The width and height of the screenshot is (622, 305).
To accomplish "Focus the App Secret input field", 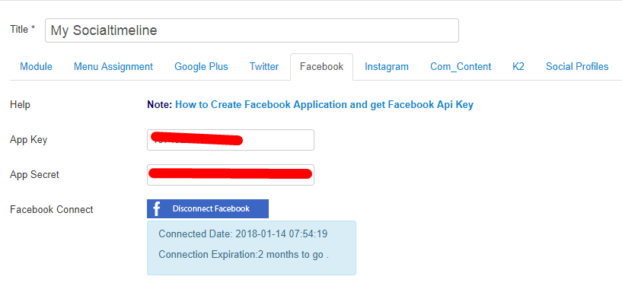I will (231, 175).
